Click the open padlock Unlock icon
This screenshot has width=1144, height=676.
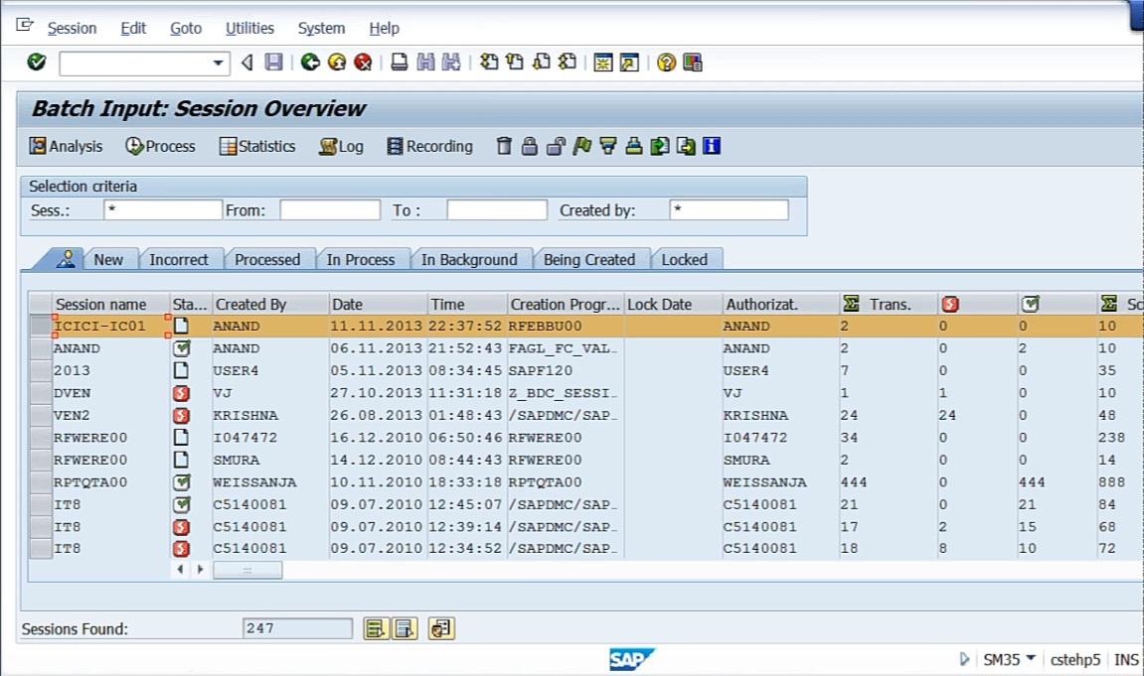(x=556, y=147)
